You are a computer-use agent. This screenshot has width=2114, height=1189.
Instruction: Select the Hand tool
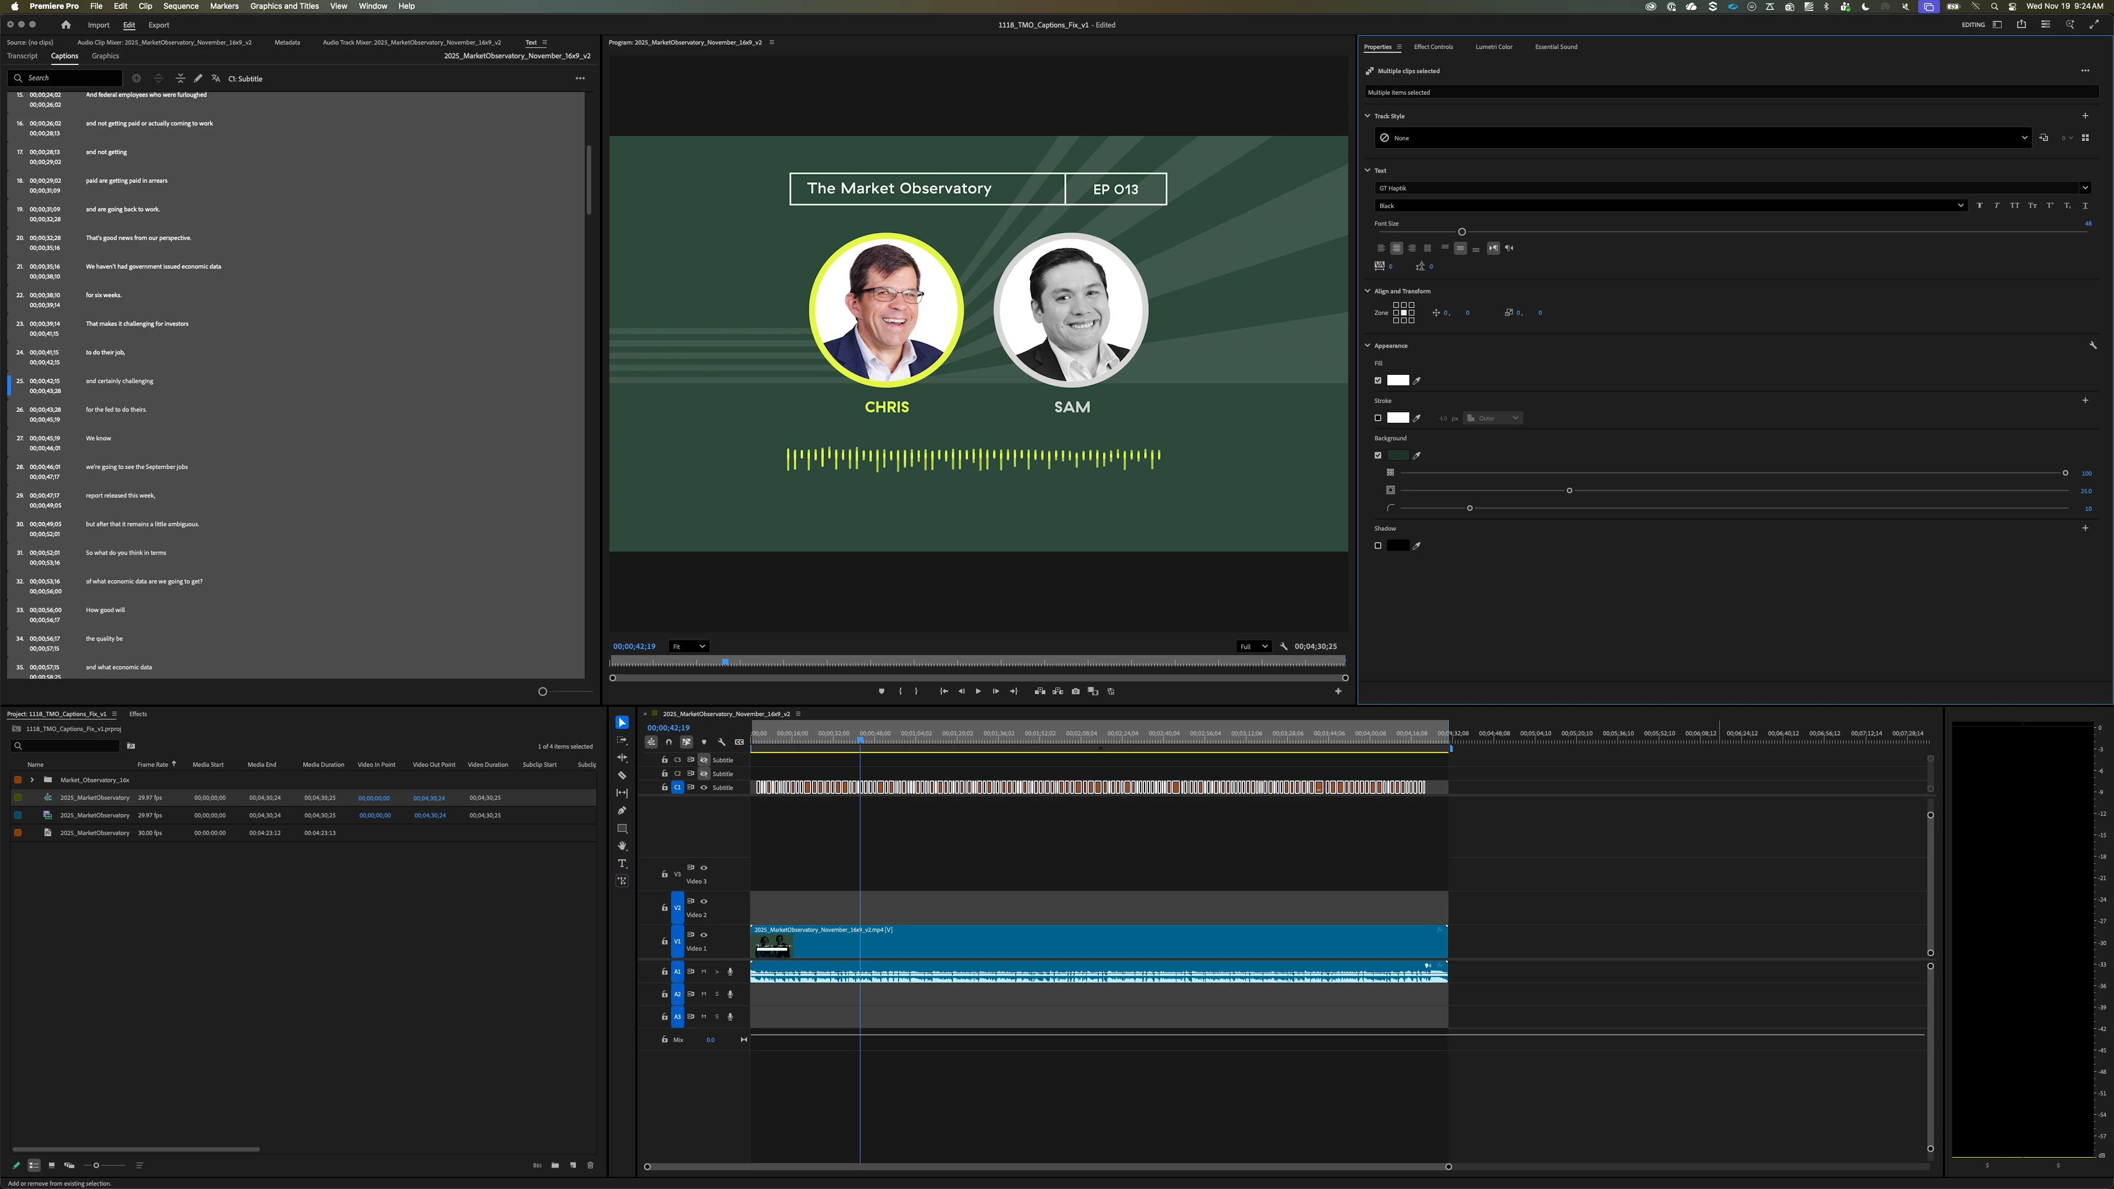click(x=622, y=846)
